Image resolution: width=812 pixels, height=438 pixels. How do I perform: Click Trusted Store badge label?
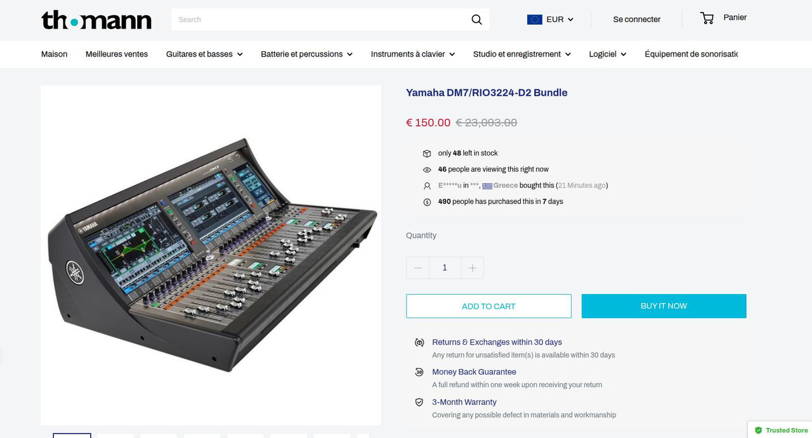click(x=787, y=430)
